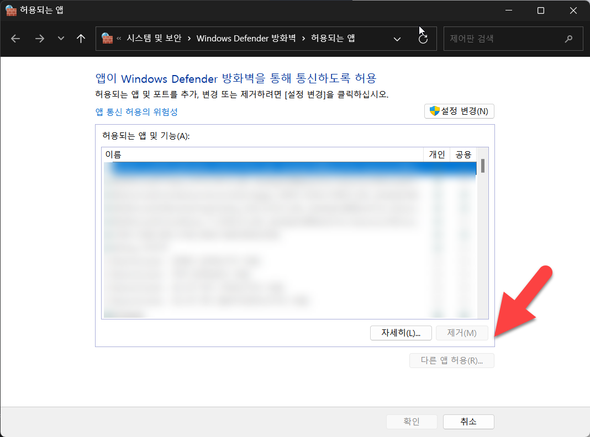Click 다른 앱 허용(R)... button

451,361
